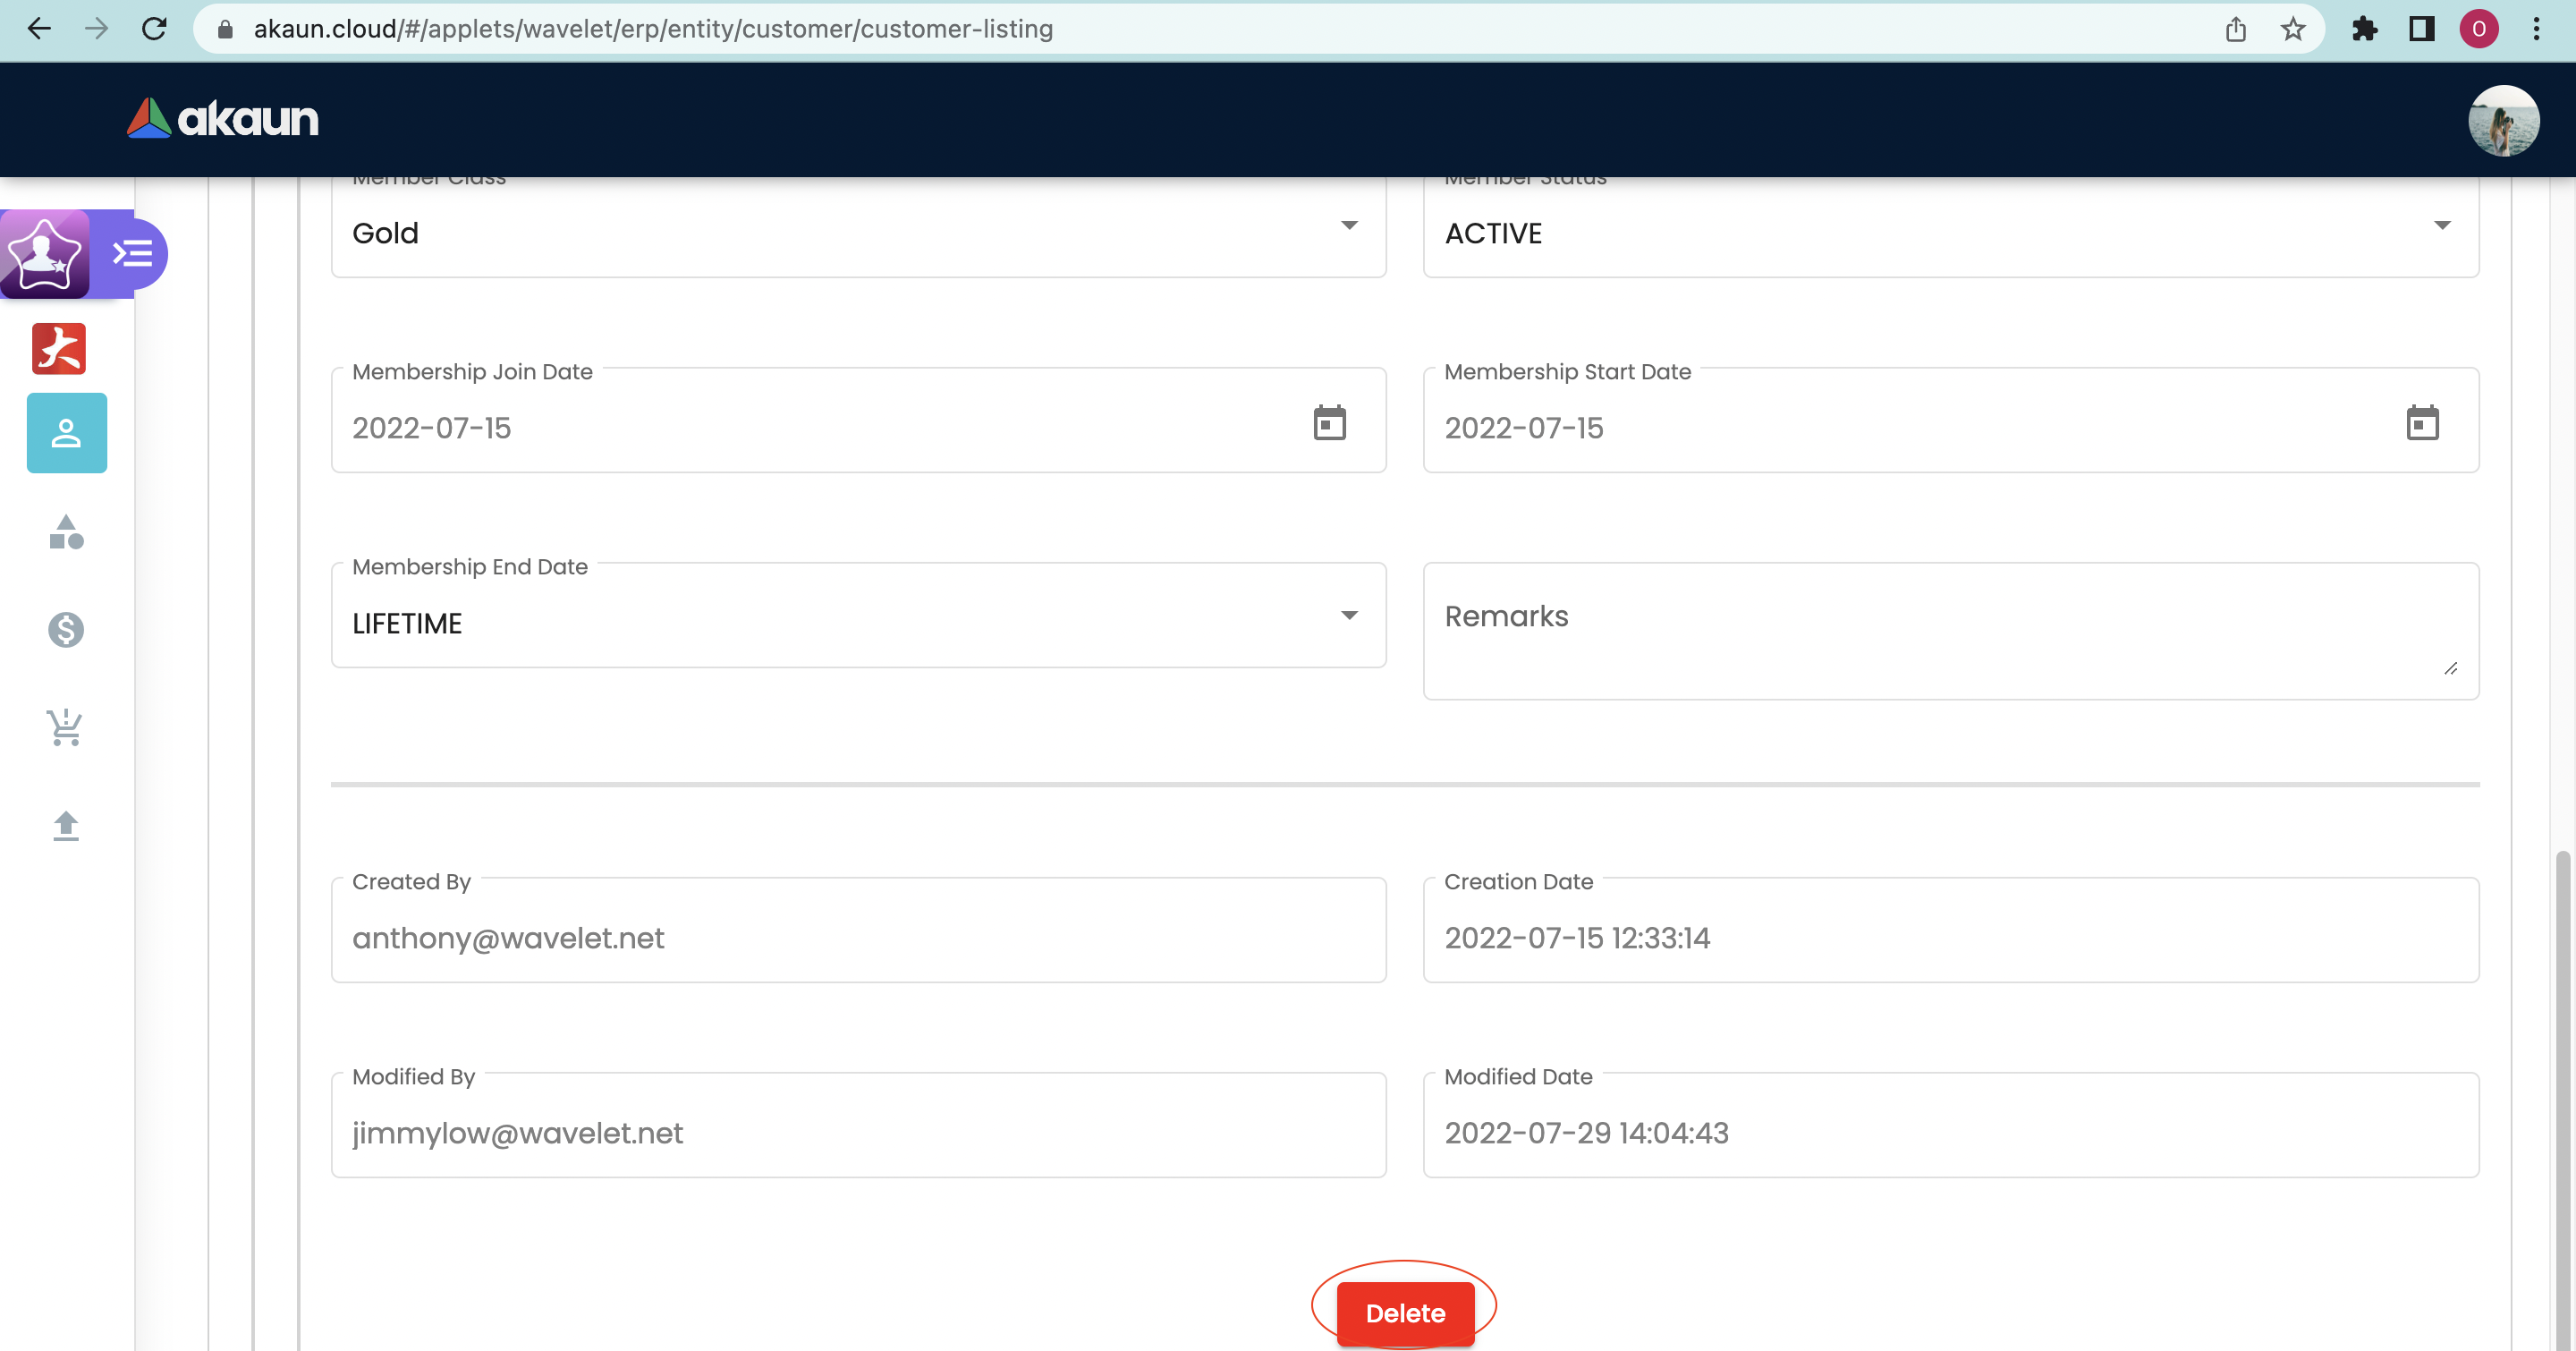Click the customer loyalty star applet icon
This screenshot has height=1351, width=2576.
coord(44,254)
